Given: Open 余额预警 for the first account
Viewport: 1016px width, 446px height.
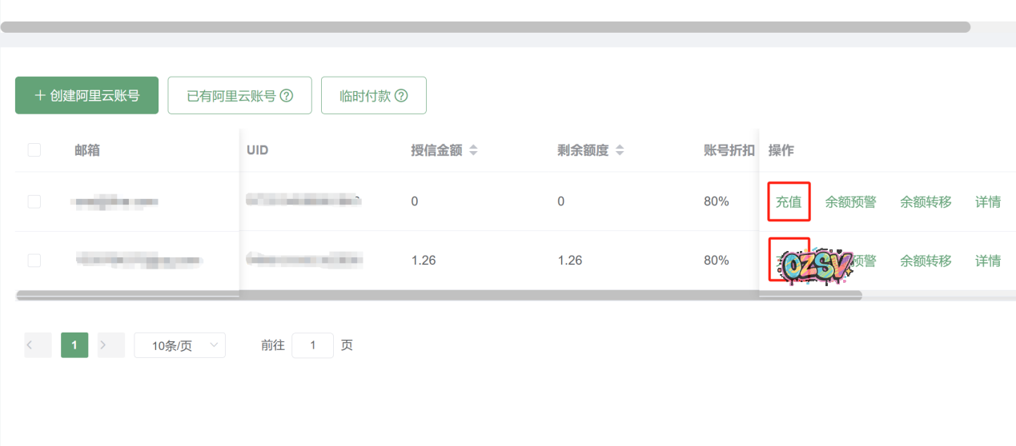Looking at the screenshot, I should [x=850, y=201].
